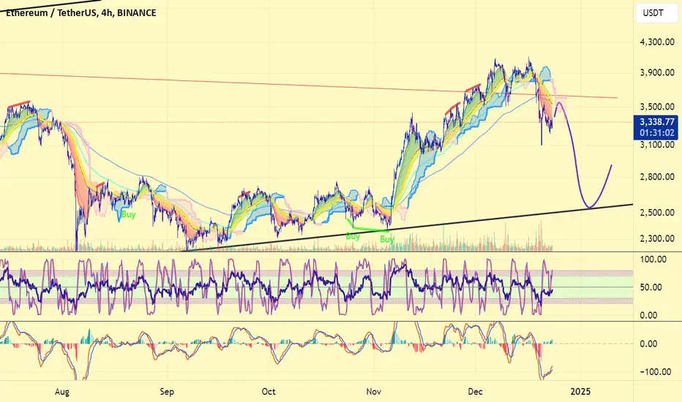This screenshot has width=682, height=402.
Task: Click the Nov label on time axis
Action: [374, 392]
